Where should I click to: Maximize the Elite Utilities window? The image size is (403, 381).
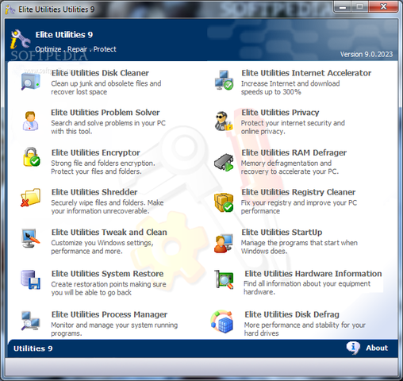359,7
